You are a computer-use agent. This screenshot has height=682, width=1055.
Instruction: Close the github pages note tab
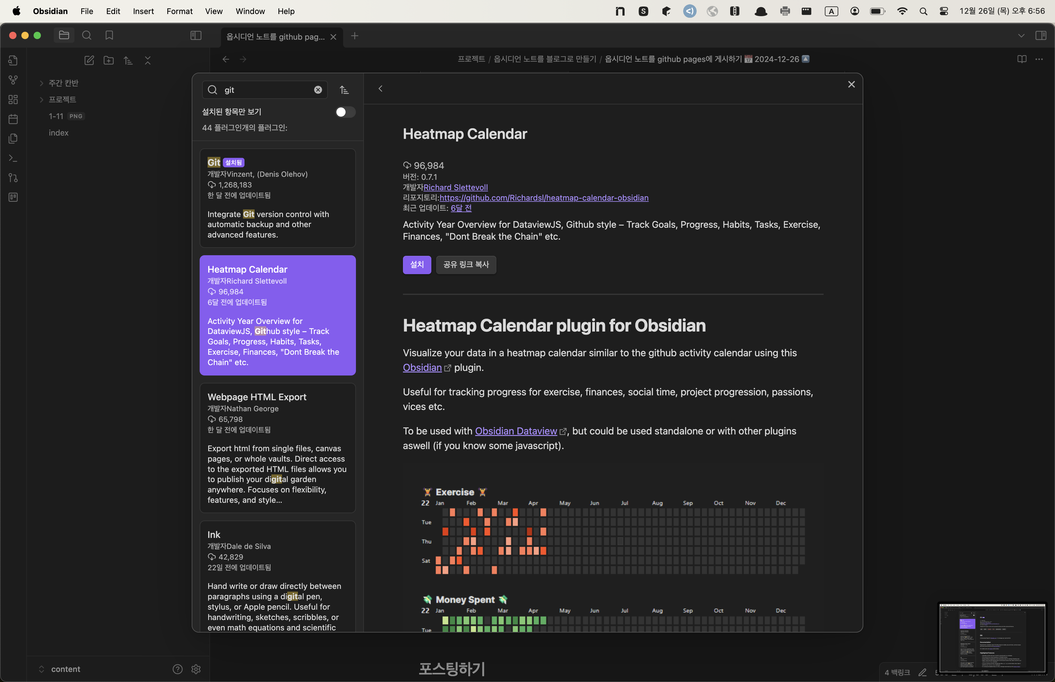333,37
